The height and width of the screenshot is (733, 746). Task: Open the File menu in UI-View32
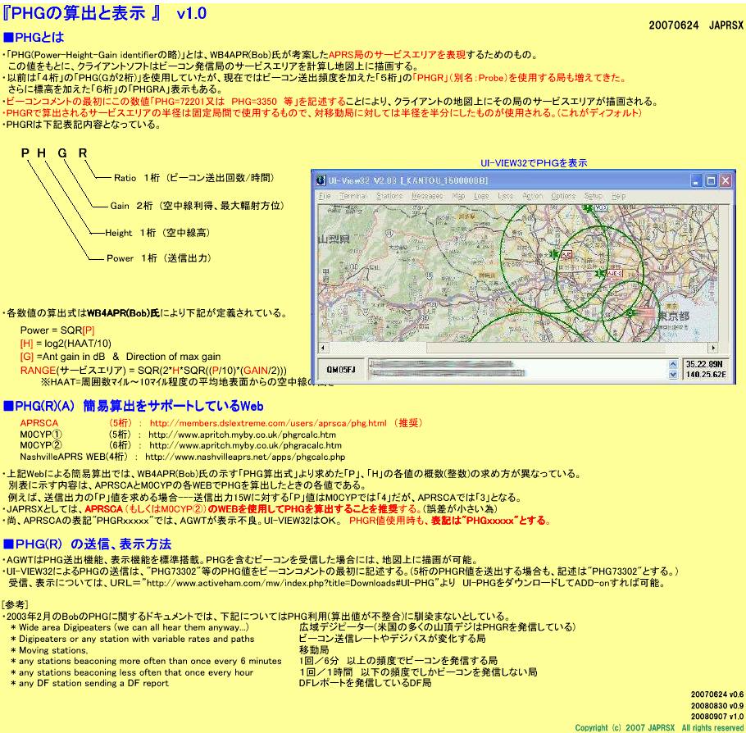click(x=325, y=196)
